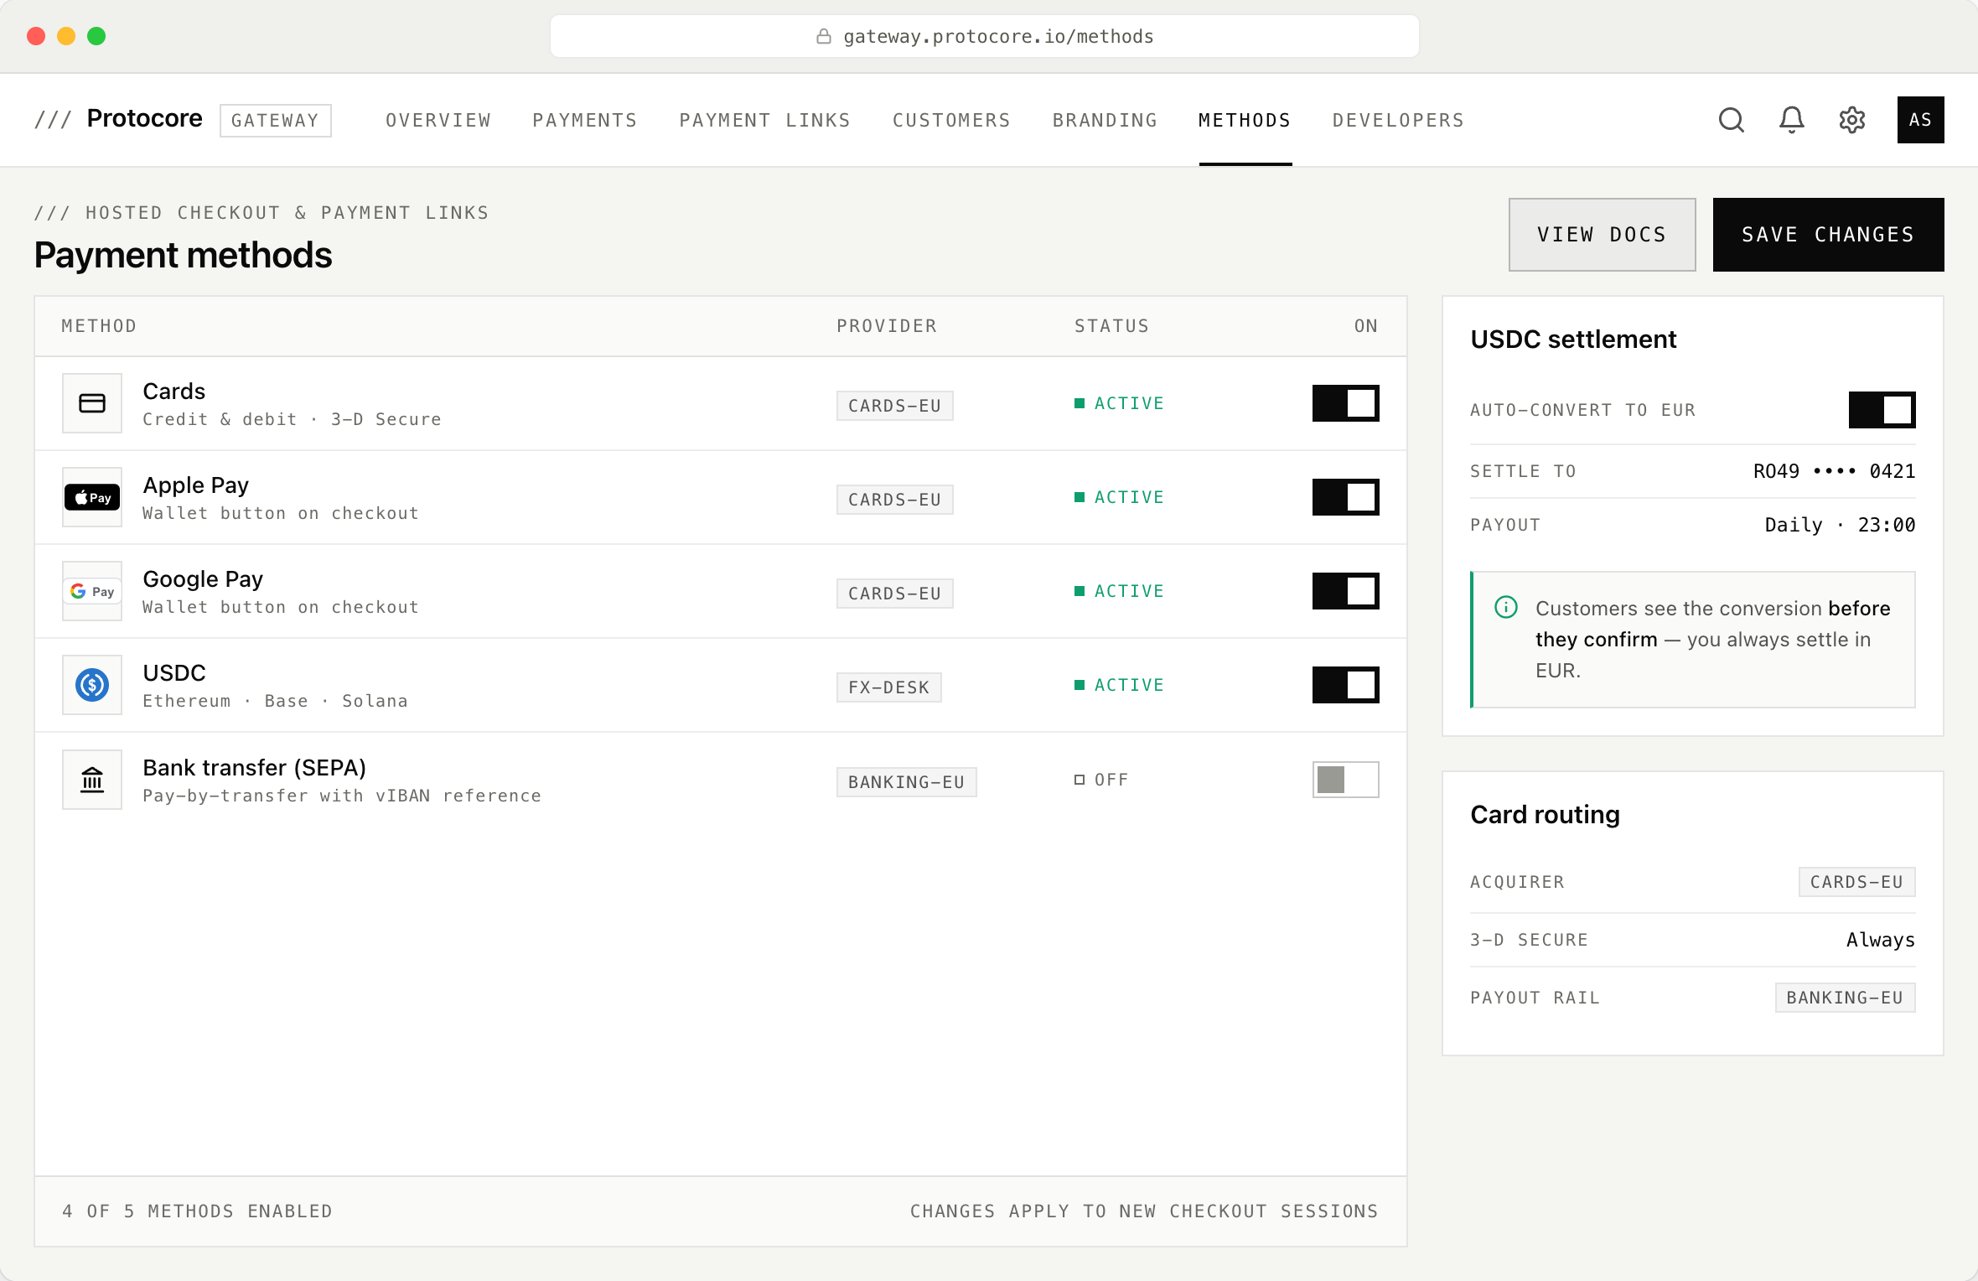This screenshot has height=1281, width=1978.
Task: Turn off Apple Pay toggle
Action: pyautogui.click(x=1345, y=497)
